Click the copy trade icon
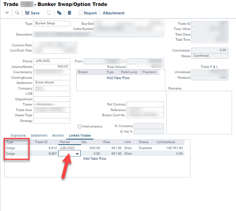This screenshot has height=211, width=236. [x=59, y=13]
